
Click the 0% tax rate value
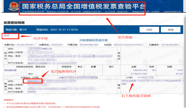click(x=154, y=70)
